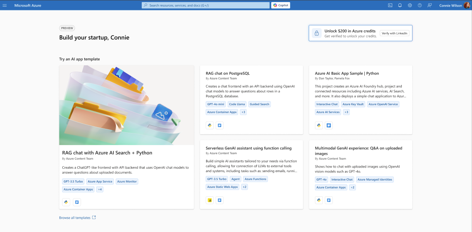Select Interactive Chat tag on Multimodal GenAI experience

click(x=342, y=180)
